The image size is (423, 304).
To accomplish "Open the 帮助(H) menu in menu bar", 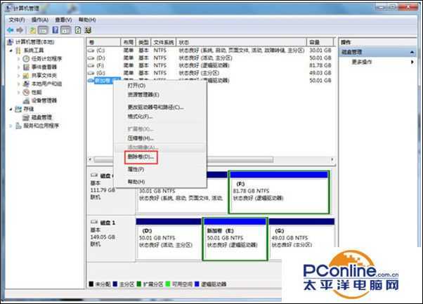I will [87, 20].
